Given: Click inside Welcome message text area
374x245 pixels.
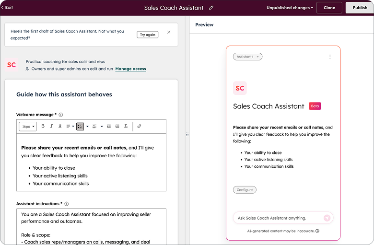Looking at the screenshot, I should coord(92,162).
